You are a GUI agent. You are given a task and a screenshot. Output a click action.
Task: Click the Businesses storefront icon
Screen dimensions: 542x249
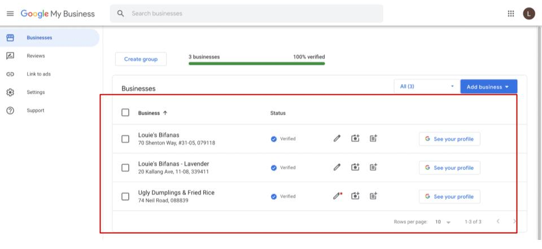[x=10, y=38]
